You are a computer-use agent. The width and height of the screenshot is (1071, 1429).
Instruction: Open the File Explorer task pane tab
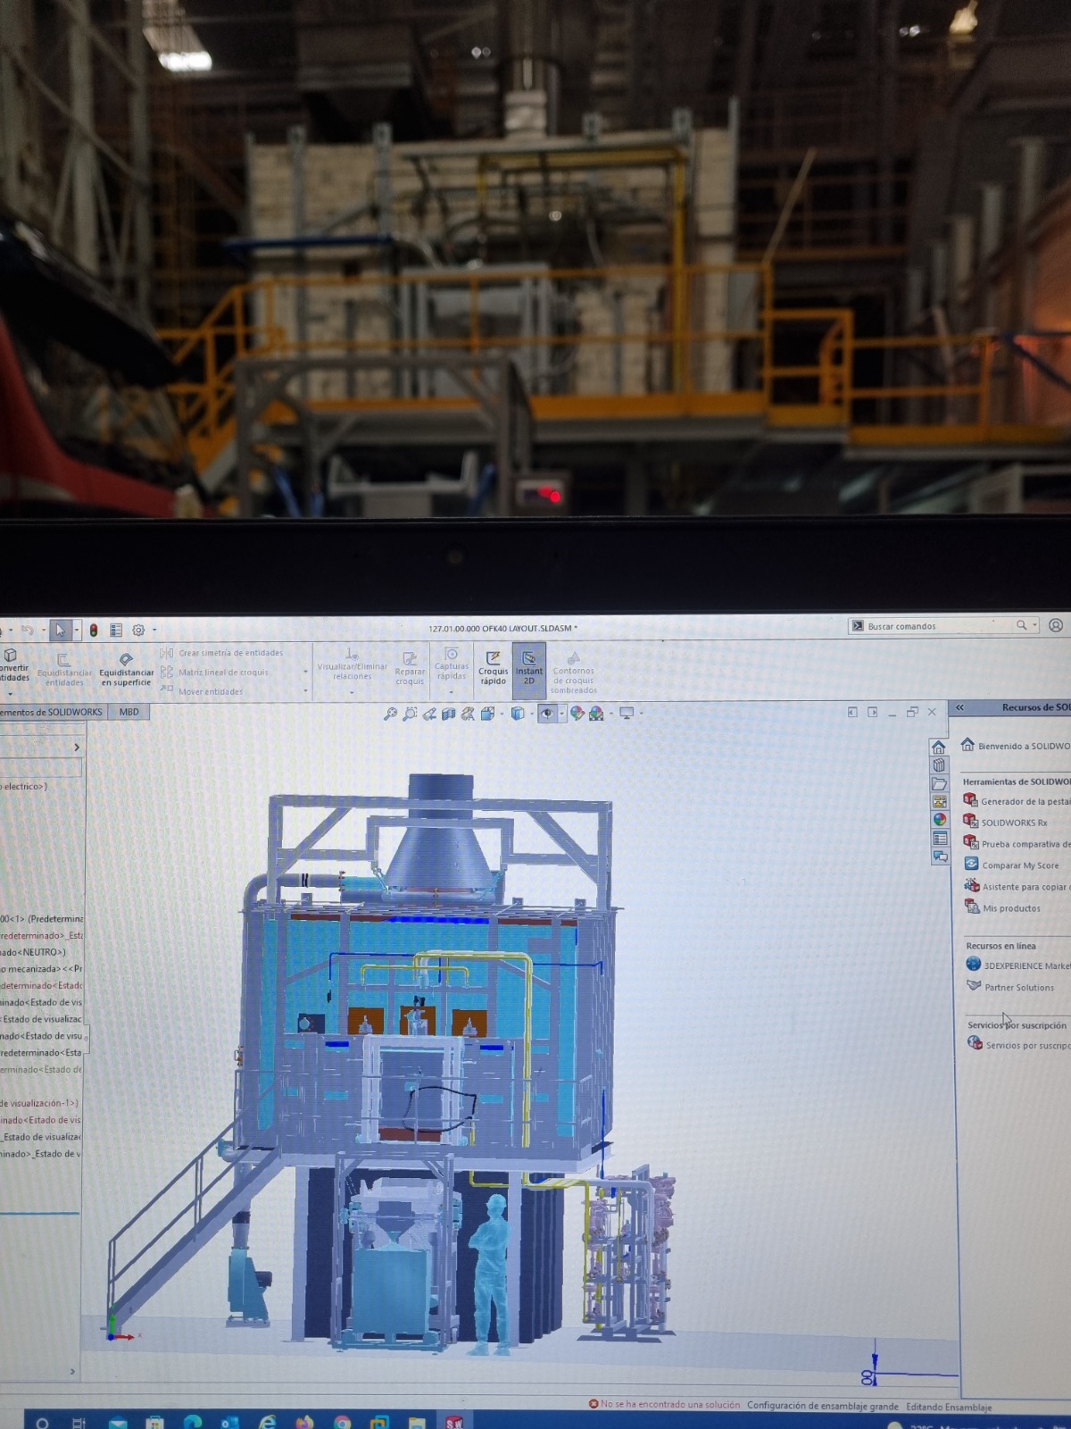click(939, 783)
